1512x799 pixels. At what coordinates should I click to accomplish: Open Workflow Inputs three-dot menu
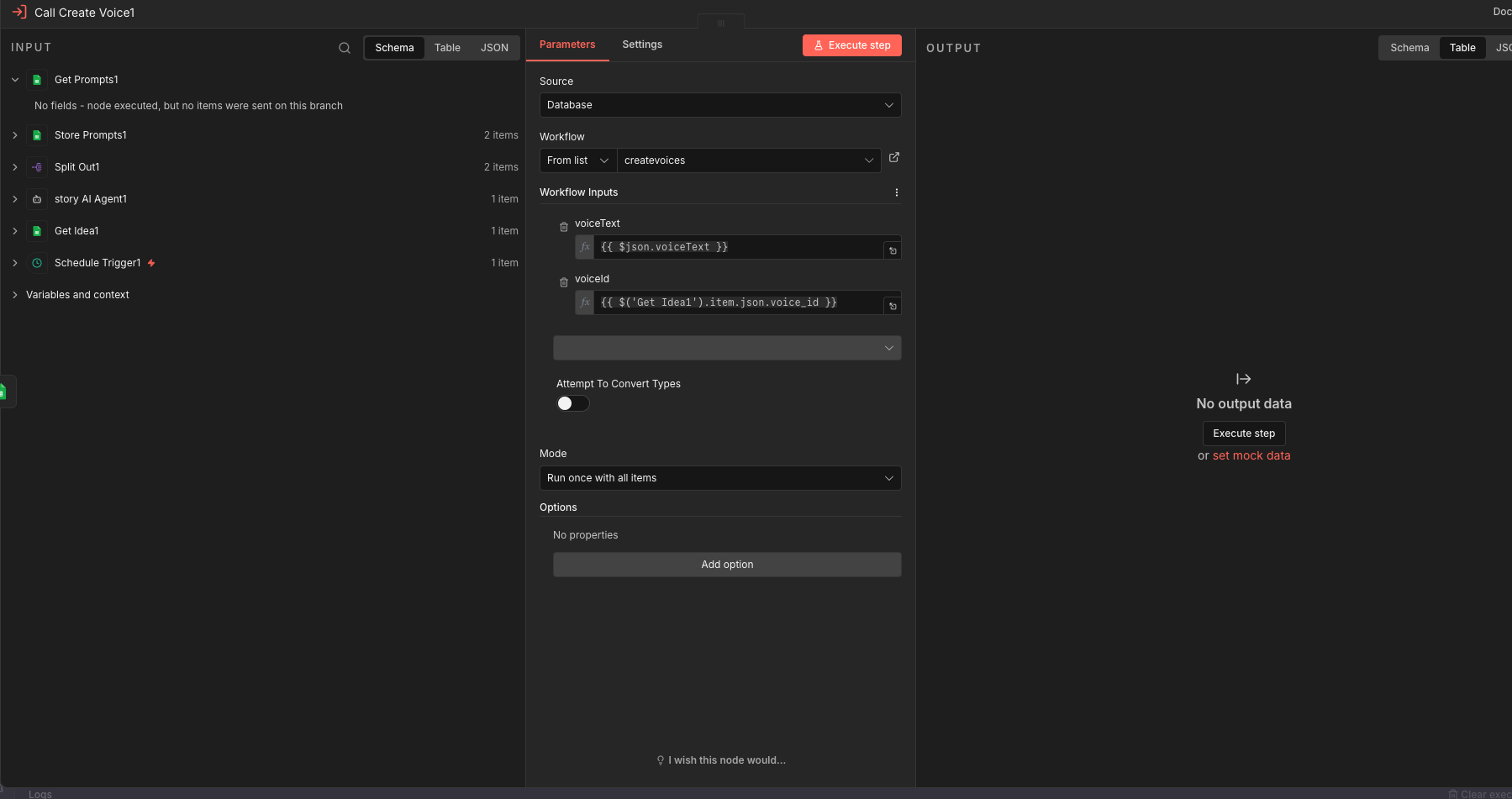point(897,192)
